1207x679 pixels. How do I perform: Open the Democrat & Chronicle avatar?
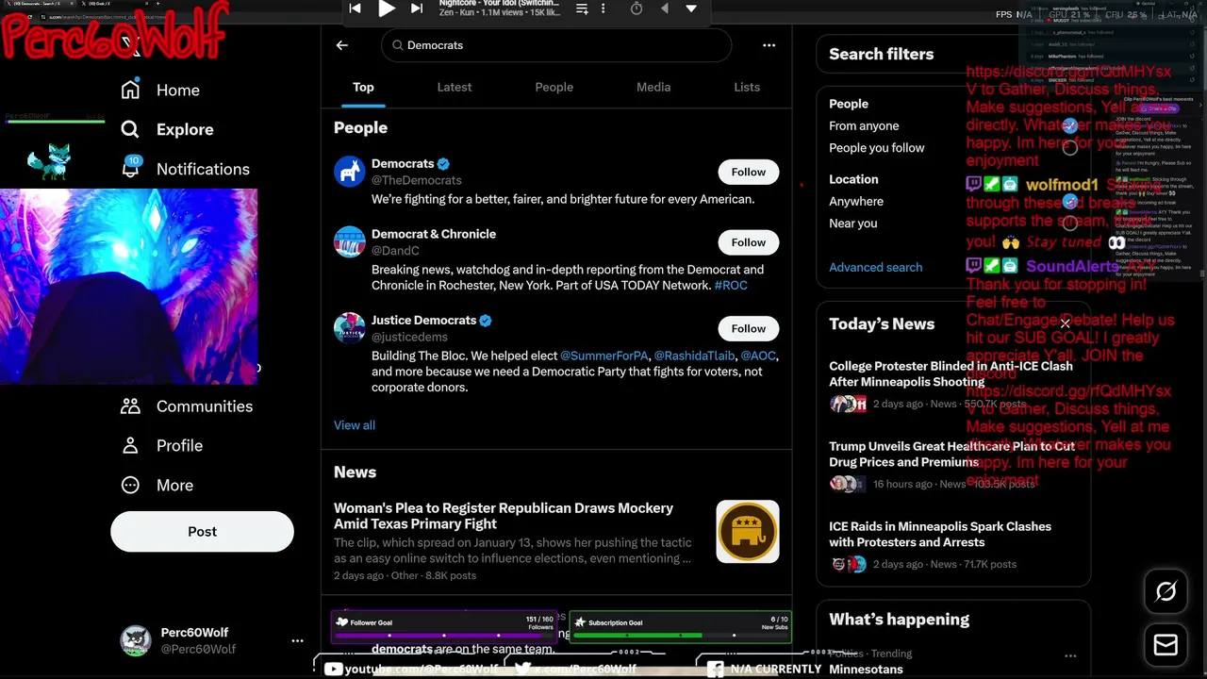[x=349, y=241]
